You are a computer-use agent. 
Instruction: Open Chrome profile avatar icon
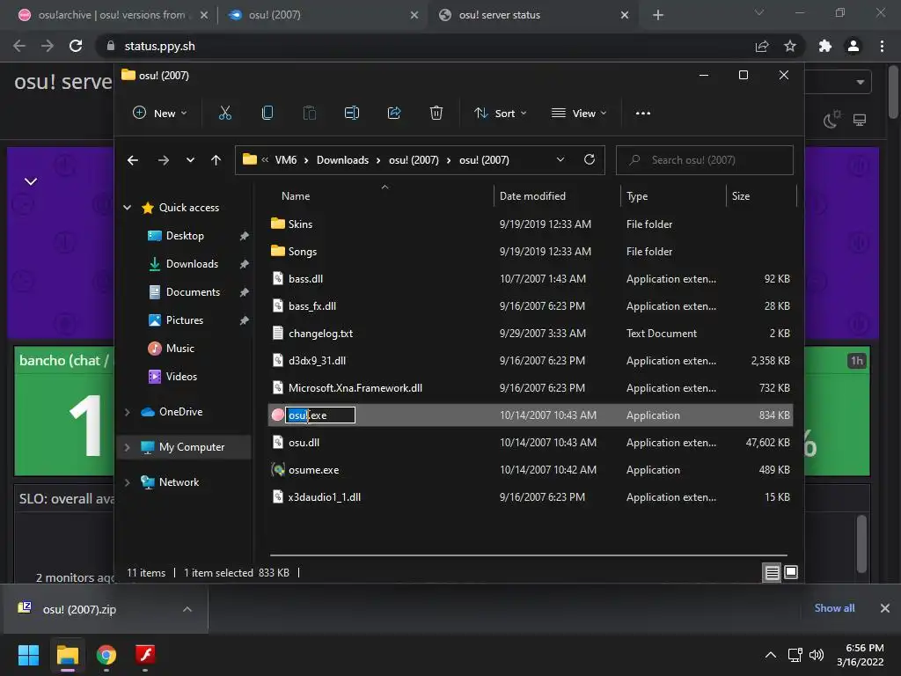[853, 46]
